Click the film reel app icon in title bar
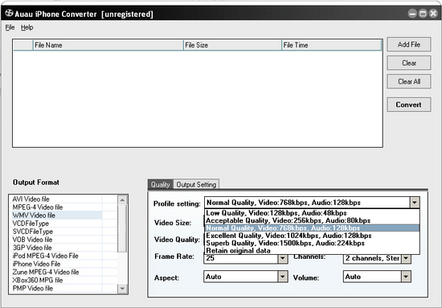The width and height of the screenshot is (442, 308). coord(9,13)
